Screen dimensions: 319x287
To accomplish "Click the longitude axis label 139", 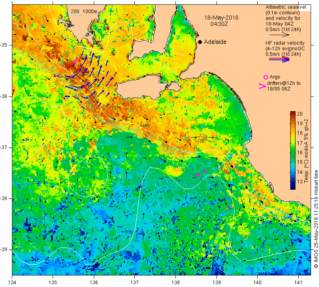I will point(217,282).
